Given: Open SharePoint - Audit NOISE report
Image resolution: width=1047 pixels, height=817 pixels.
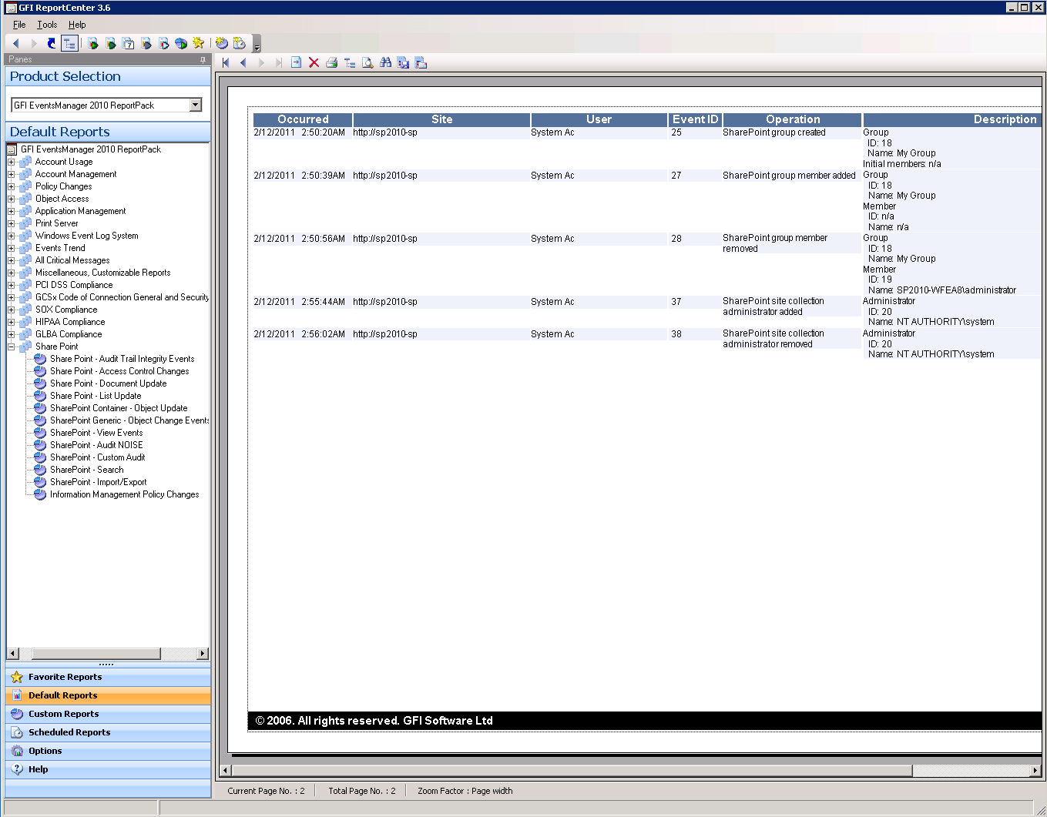Looking at the screenshot, I should (x=96, y=445).
